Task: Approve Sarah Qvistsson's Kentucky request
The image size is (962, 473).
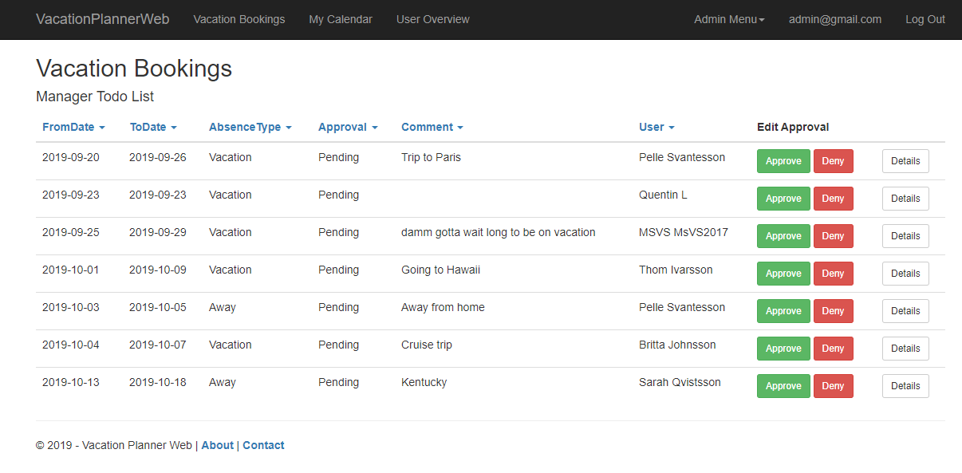Action: coord(783,386)
